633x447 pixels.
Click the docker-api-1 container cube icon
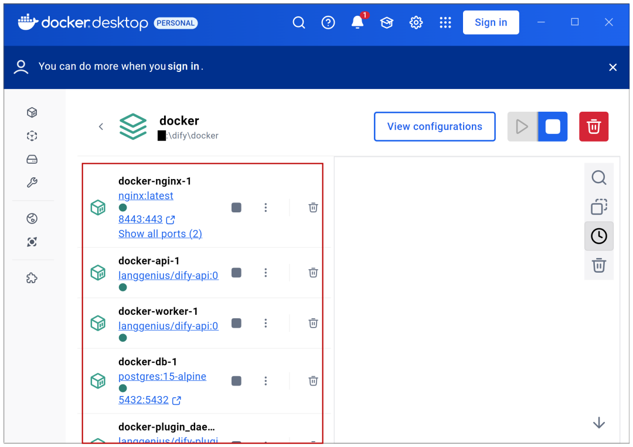click(x=98, y=273)
